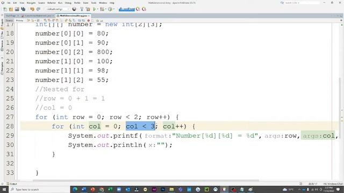
Task: Click the horizontal editor scrollbar
Action: coord(146,181)
